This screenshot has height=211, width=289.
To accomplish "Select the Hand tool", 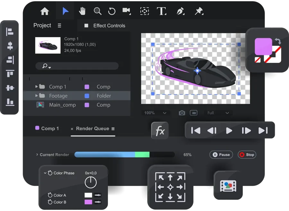I will [x=82, y=11].
